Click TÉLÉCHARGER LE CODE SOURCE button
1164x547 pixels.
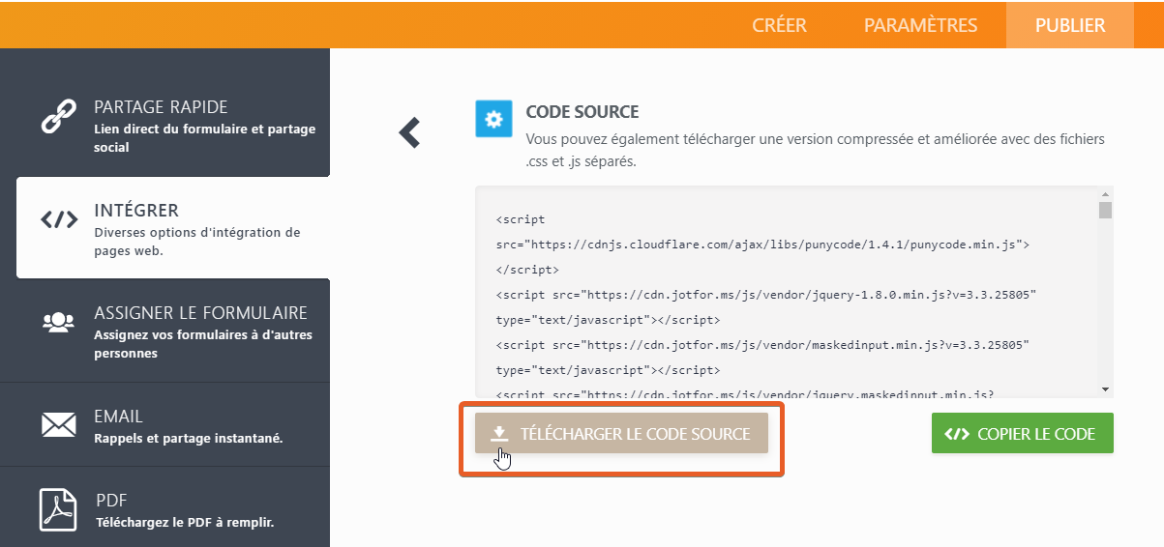point(621,434)
